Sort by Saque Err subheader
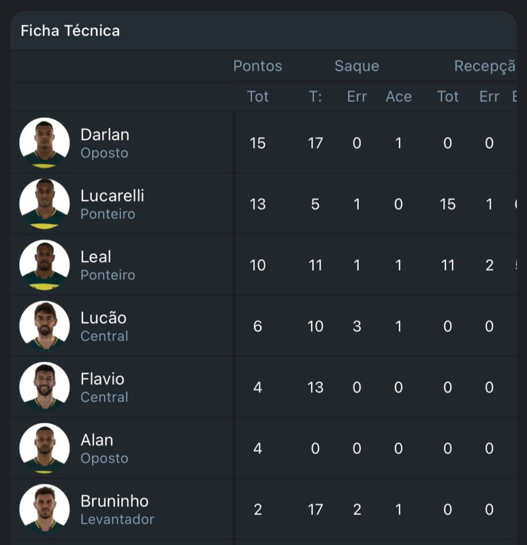 pyautogui.click(x=357, y=96)
